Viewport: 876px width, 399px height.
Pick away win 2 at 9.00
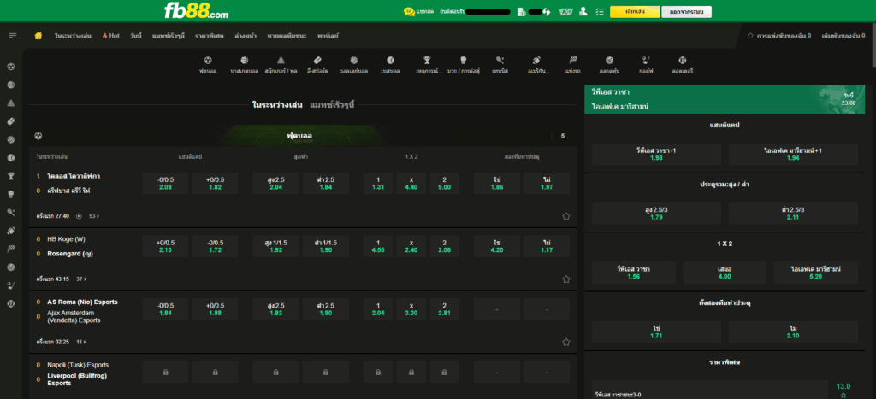click(x=445, y=183)
